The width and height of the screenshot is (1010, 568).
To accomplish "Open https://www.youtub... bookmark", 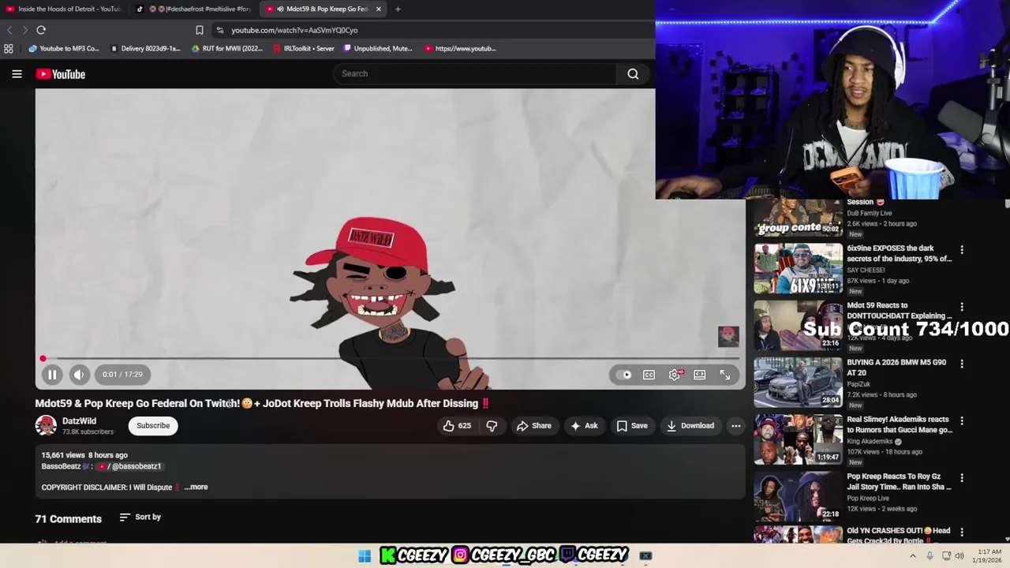I will coord(460,48).
